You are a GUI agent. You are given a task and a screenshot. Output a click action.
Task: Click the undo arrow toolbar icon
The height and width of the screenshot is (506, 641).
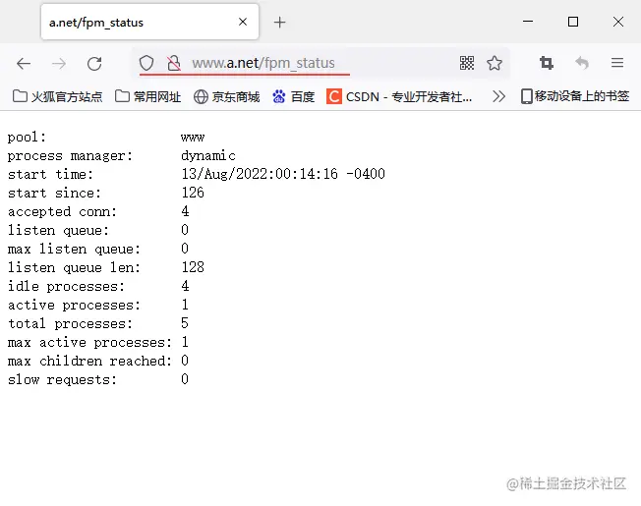tap(582, 63)
